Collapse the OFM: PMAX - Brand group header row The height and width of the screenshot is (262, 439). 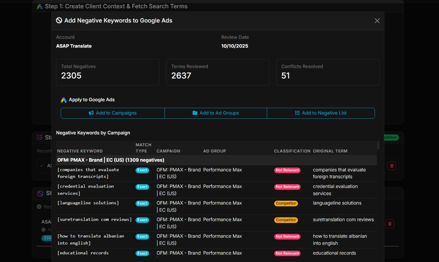111,160
